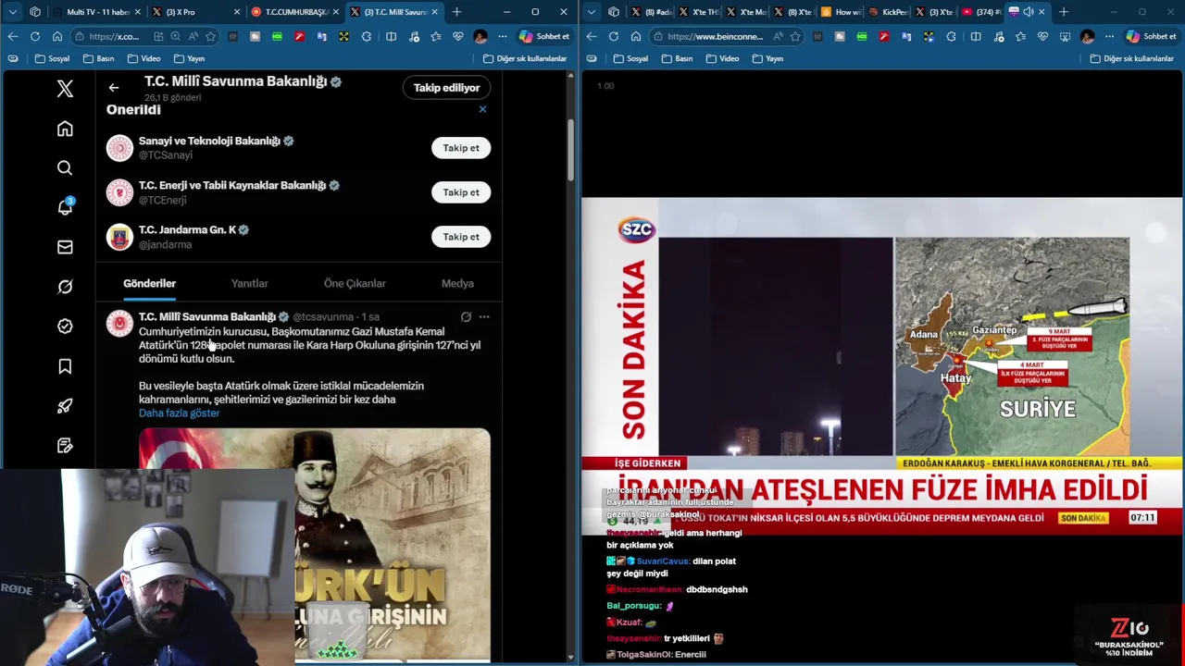Viewport: 1185px width, 666px height.
Task: Open X notifications bell icon
Action: [x=65, y=206]
